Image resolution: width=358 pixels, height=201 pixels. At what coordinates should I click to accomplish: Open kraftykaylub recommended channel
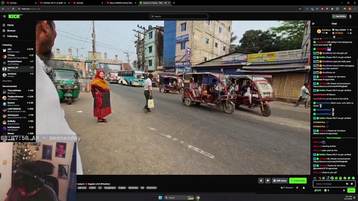coord(18,128)
